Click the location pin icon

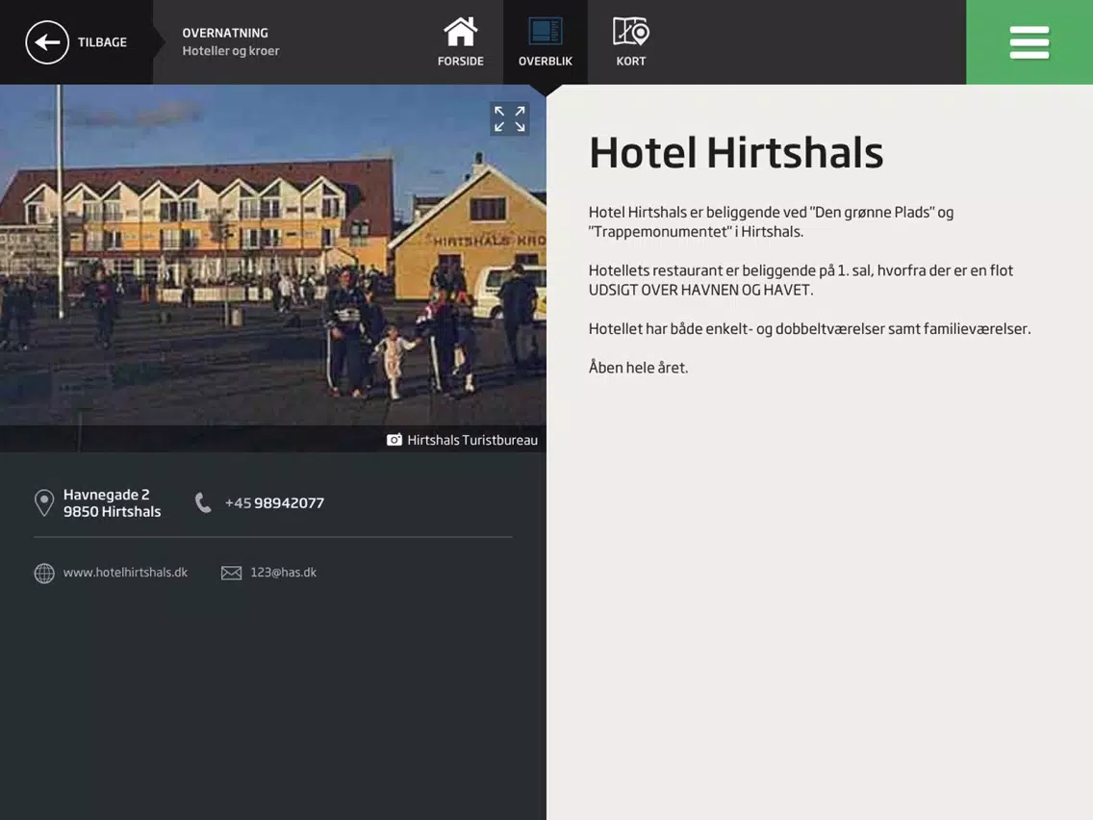pos(44,502)
